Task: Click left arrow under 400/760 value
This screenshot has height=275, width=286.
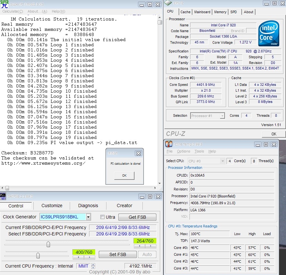Action: click(x=78, y=257)
